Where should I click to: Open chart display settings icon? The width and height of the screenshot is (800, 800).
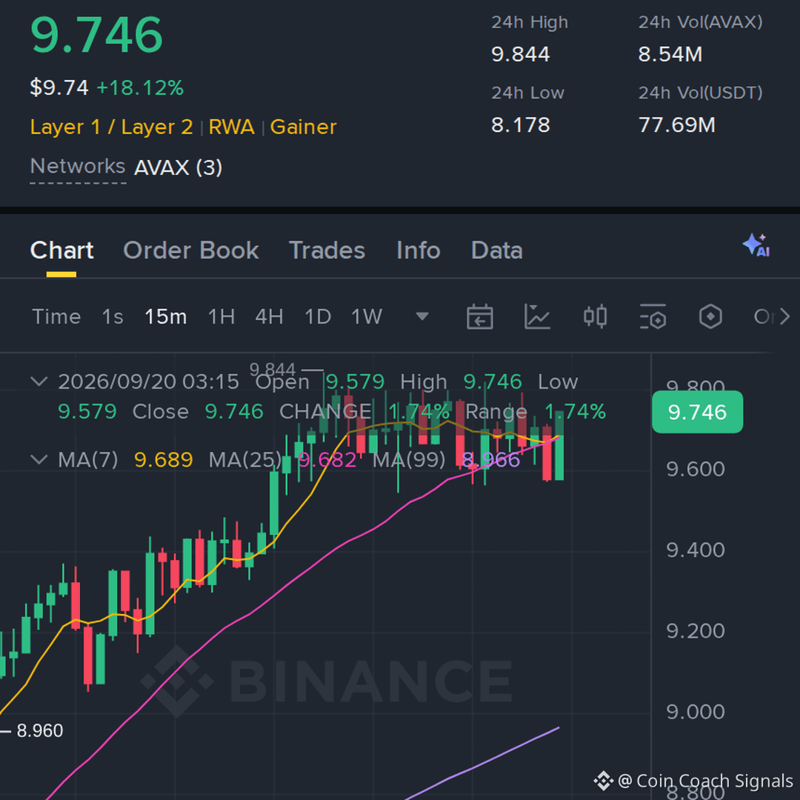pos(653,317)
